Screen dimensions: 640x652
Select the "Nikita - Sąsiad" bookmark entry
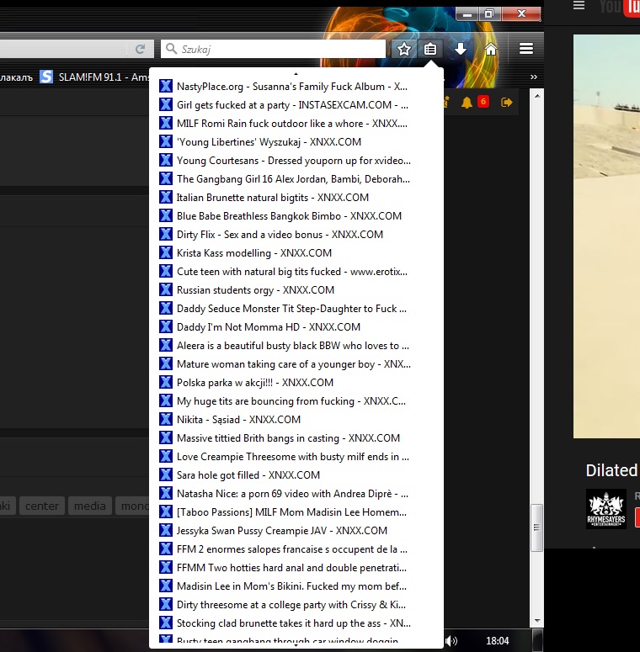pyautogui.click(x=238, y=419)
